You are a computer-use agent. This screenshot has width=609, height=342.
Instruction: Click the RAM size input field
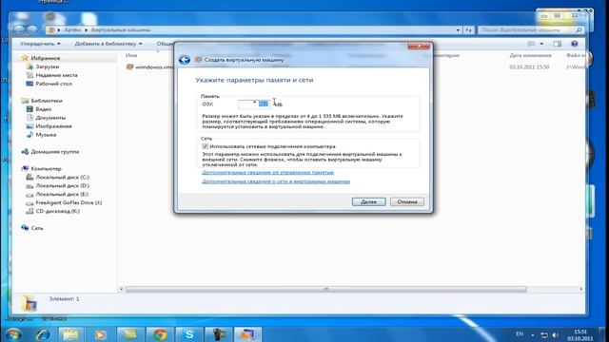pyautogui.click(x=254, y=104)
